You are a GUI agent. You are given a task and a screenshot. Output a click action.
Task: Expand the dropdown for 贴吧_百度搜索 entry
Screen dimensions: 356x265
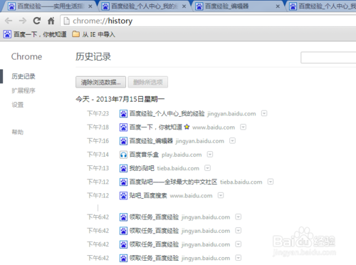pyautogui.click(x=221, y=195)
